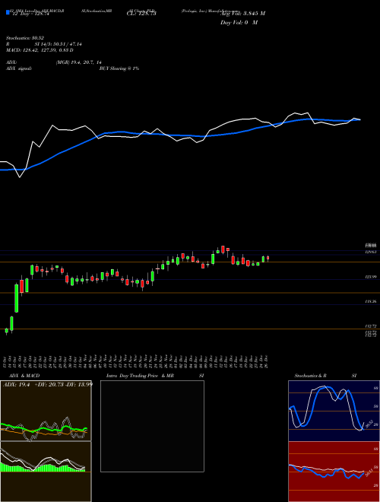Click the 'Intra Day Trading Price & MR' heading
380x502 pixels.
tap(140, 376)
